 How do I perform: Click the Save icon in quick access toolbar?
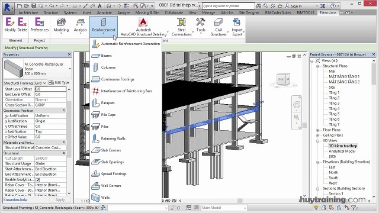(x=34, y=6)
